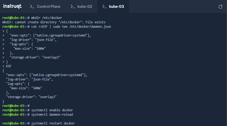The image size is (227, 126).
Task: Click the cat <<EOF tee daemon.json command
Action: [x=71, y=27]
